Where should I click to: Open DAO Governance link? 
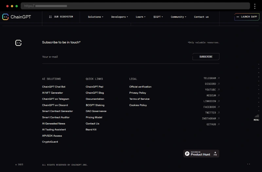[96, 111]
